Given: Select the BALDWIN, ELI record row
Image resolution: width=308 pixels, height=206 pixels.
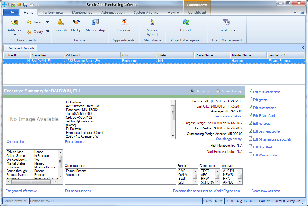Looking at the screenshot, I should tap(154, 61).
